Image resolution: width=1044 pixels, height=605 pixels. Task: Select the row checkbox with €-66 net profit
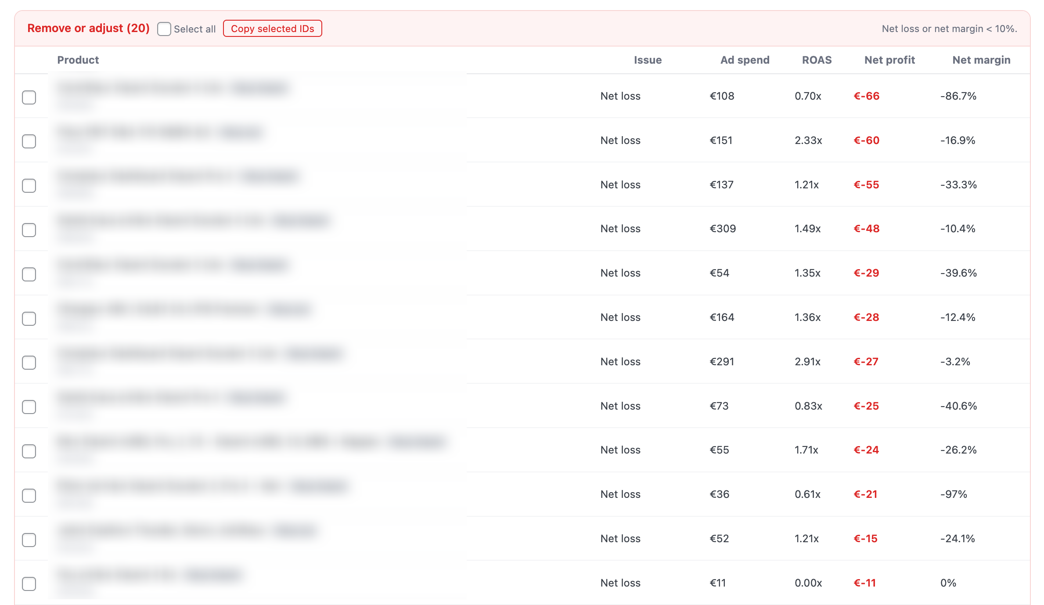[29, 97]
